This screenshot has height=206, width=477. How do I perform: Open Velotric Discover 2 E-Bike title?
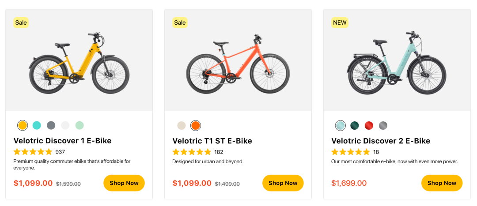click(381, 141)
